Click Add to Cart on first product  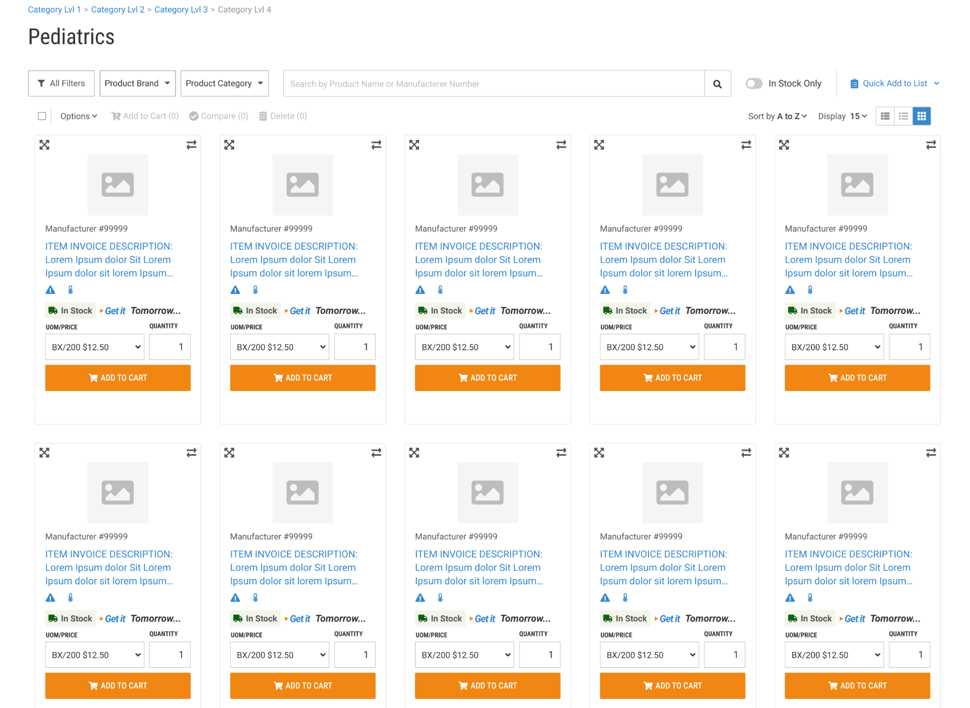(118, 378)
